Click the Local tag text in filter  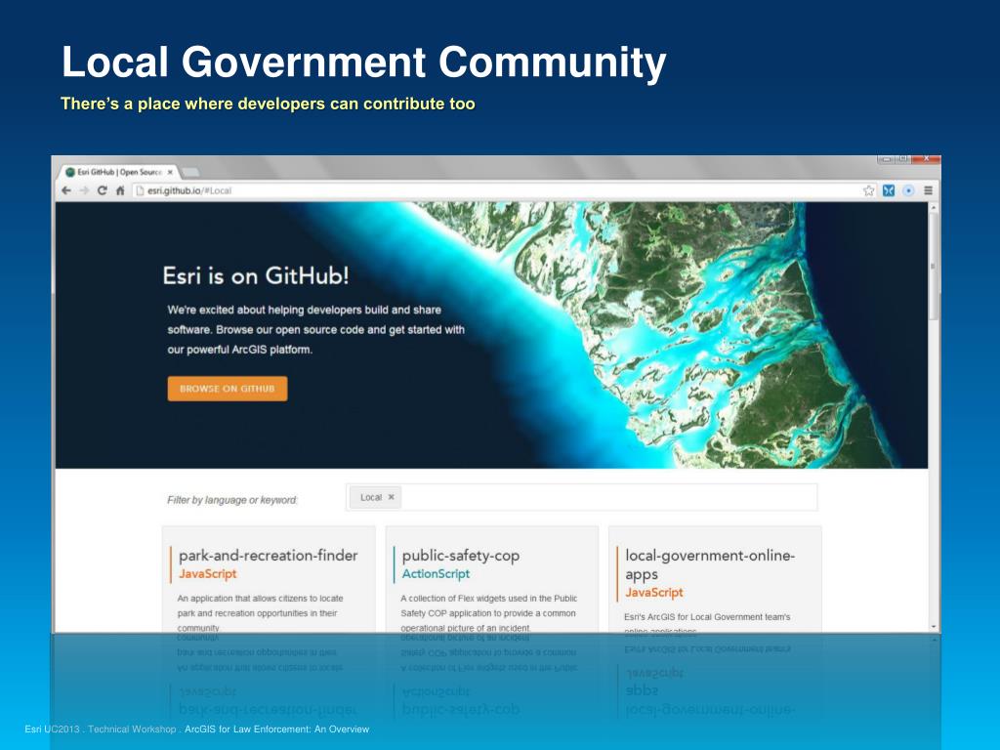pyautogui.click(x=370, y=497)
